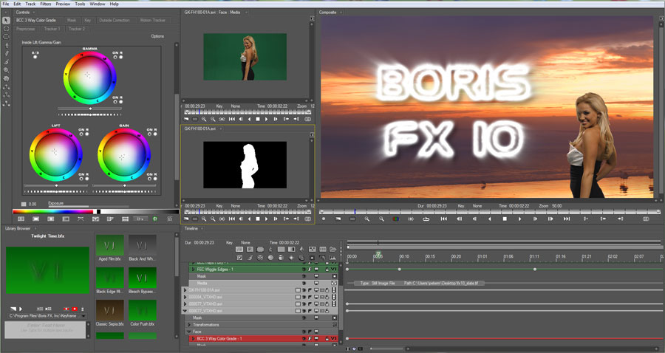665x353 pixels.
Task: Select Aged Film.bfx preset thumbnail
Action: point(109,245)
